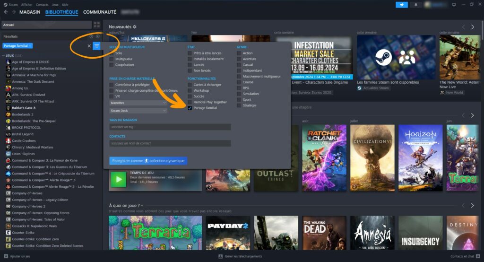Focus the contact name input field

[x=170, y=143]
